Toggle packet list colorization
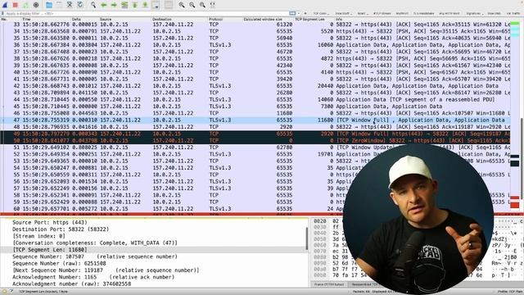The image size is (524, 295). click(169, 5)
